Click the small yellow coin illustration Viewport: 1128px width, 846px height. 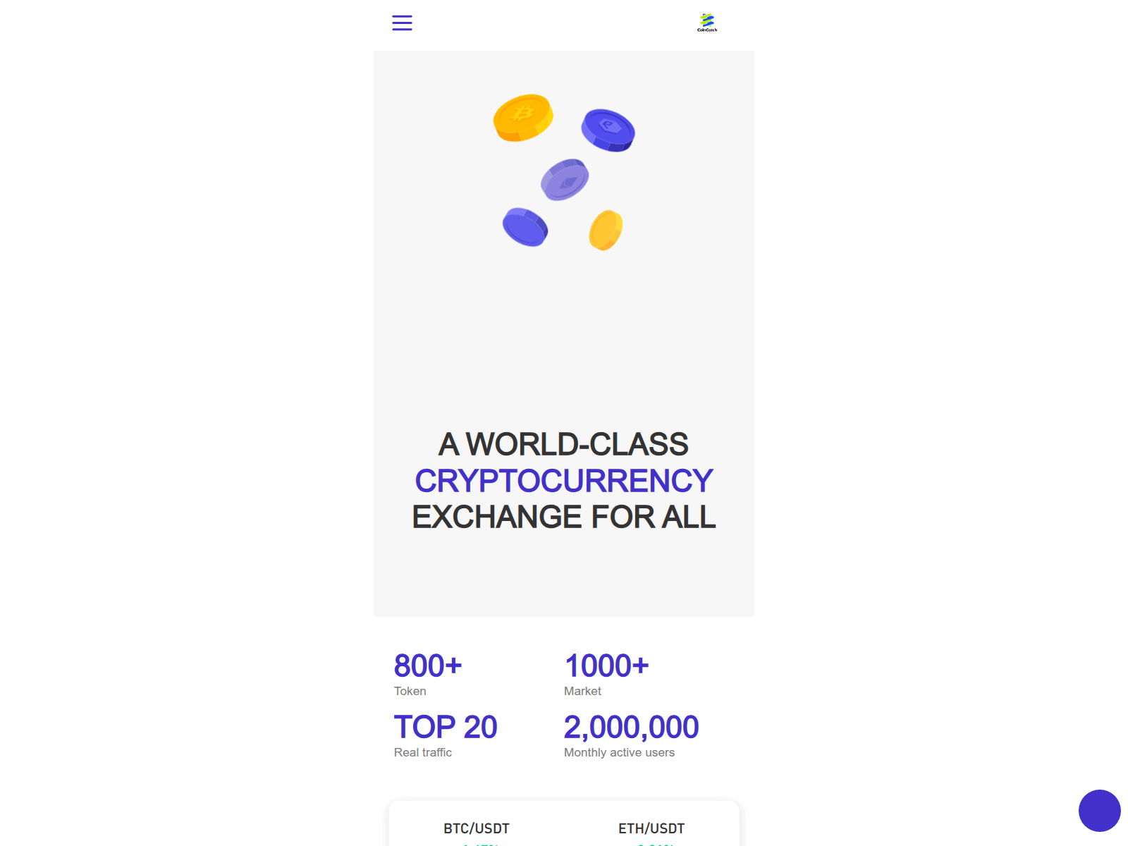605,228
